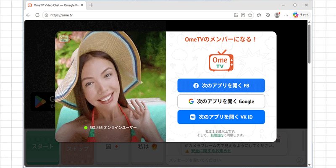View site info via the lock icon

click(46, 15)
